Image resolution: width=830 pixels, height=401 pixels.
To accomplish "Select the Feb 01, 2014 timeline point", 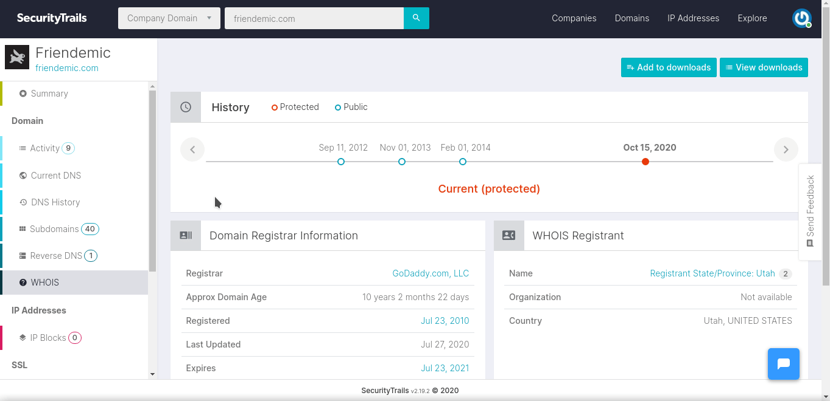I will pos(463,162).
